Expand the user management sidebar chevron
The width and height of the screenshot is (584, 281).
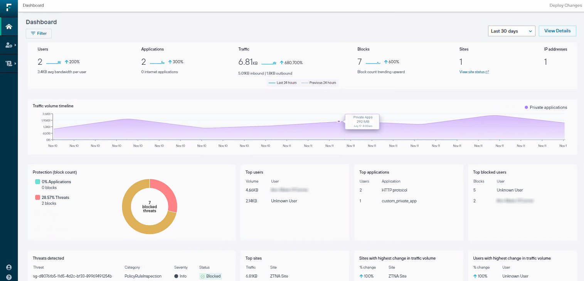pyautogui.click(x=15, y=45)
